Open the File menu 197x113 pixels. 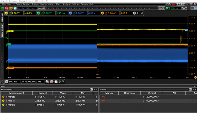pos(4,4)
